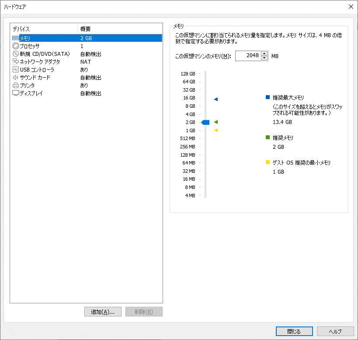Click the slider track at 512 MB
The height and width of the screenshot is (340, 358).
point(205,138)
